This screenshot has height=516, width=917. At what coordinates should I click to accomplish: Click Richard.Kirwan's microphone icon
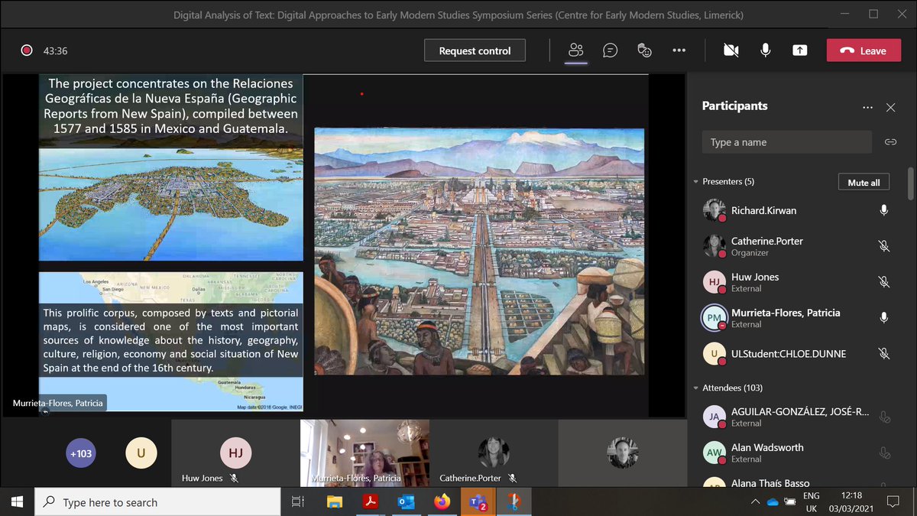(883, 210)
